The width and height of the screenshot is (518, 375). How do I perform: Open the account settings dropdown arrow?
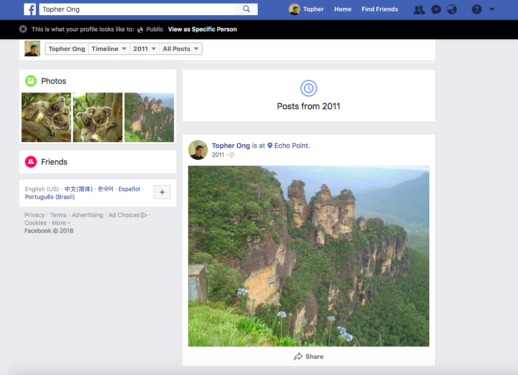tap(492, 9)
